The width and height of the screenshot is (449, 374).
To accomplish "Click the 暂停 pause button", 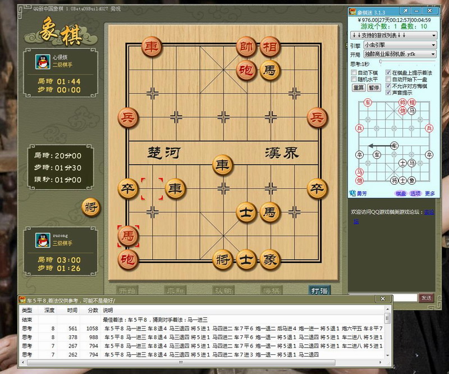I will (374, 88).
